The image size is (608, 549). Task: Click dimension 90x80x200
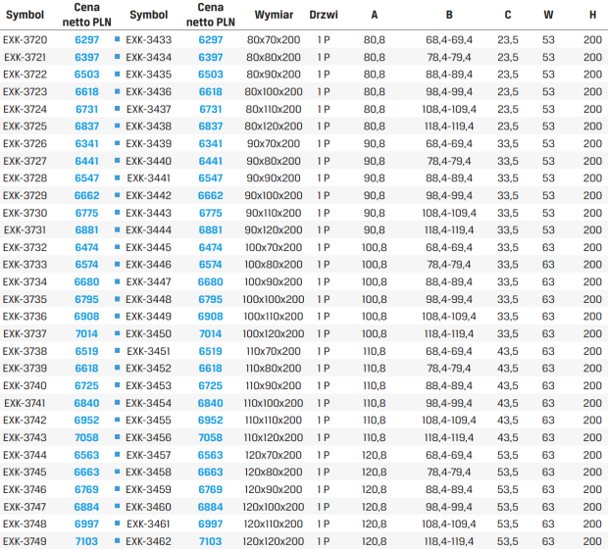pyautogui.click(x=274, y=162)
